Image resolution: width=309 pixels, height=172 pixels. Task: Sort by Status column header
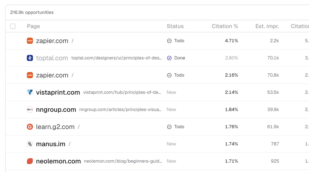pos(175,26)
